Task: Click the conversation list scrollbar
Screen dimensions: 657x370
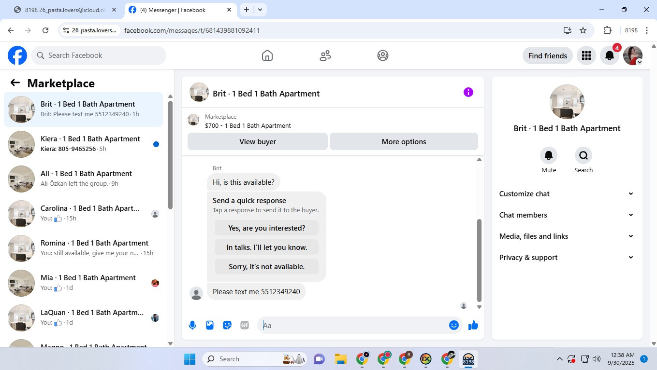Action: pyautogui.click(x=170, y=154)
